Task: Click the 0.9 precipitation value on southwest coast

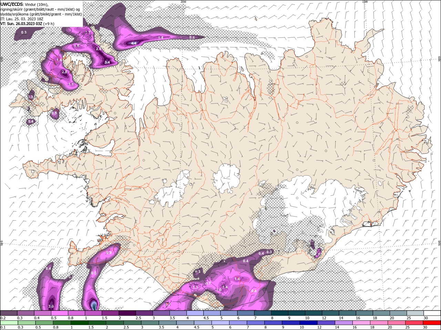Action: 109,253
